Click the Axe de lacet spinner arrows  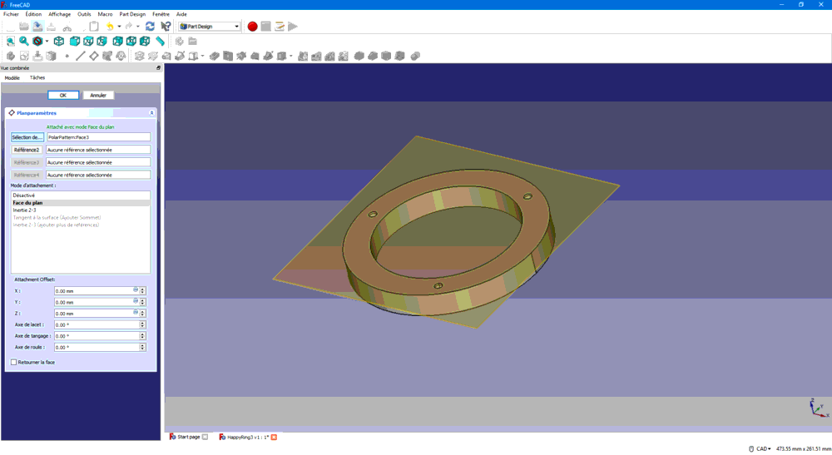coord(143,324)
